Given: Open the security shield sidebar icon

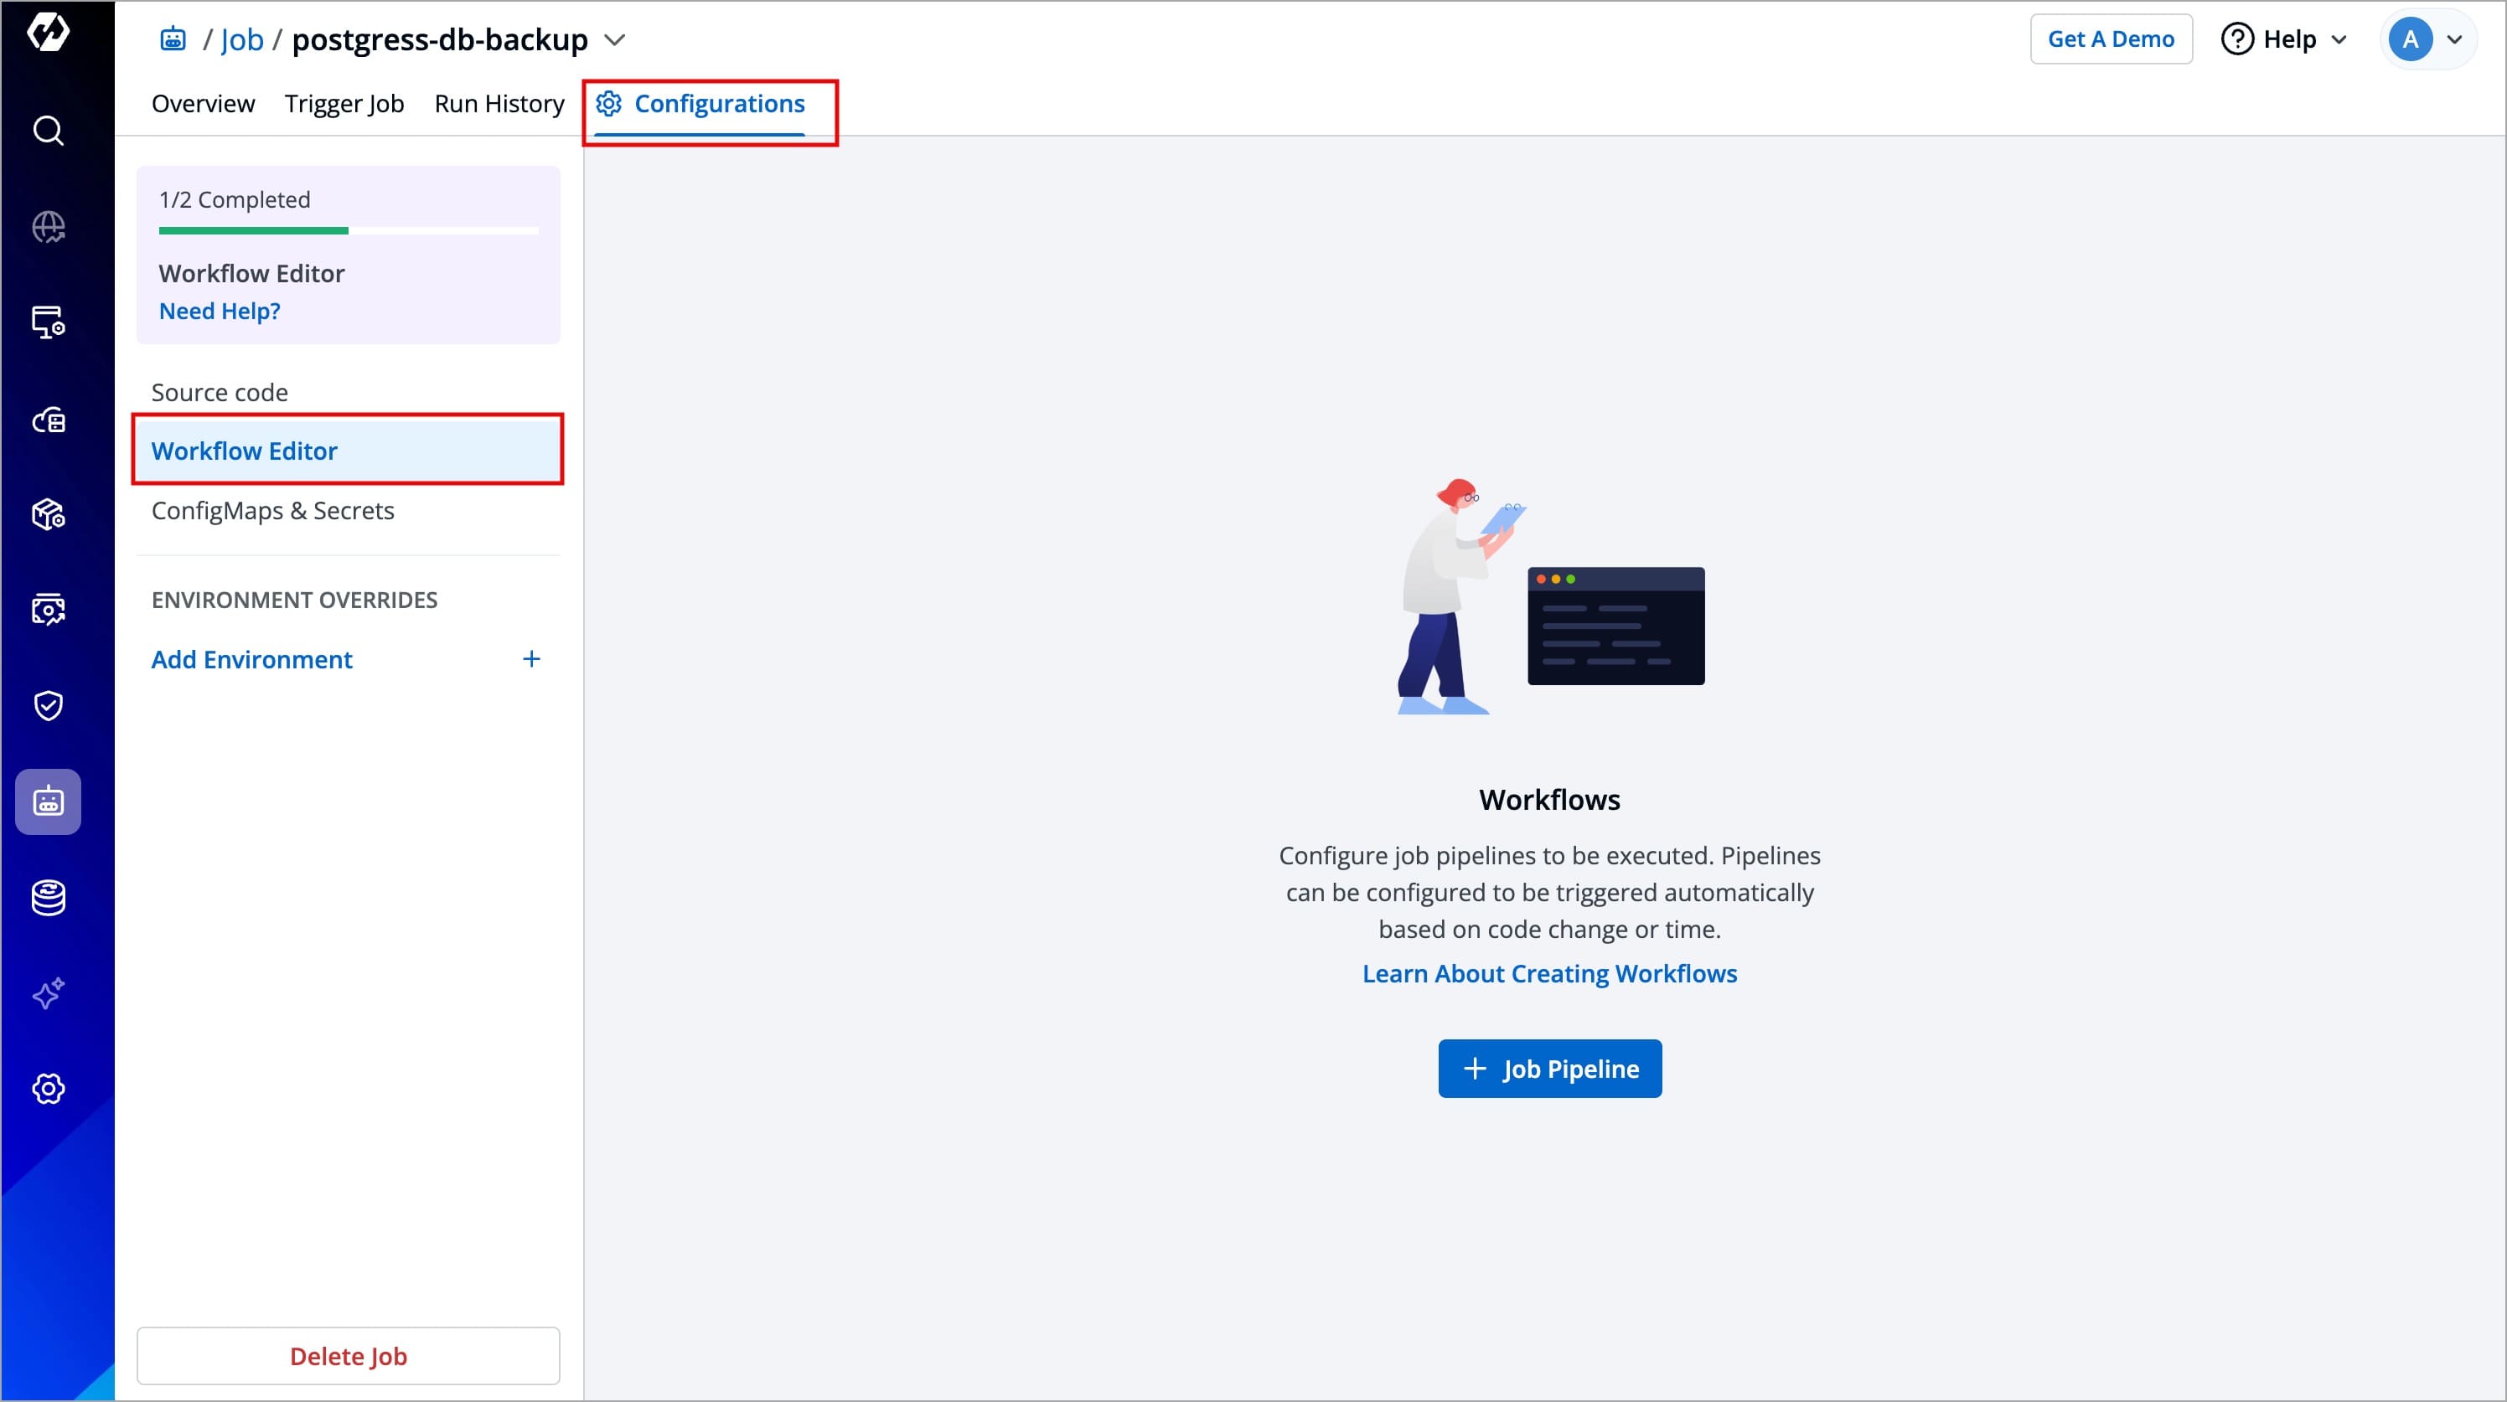Looking at the screenshot, I should pos(48,705).
